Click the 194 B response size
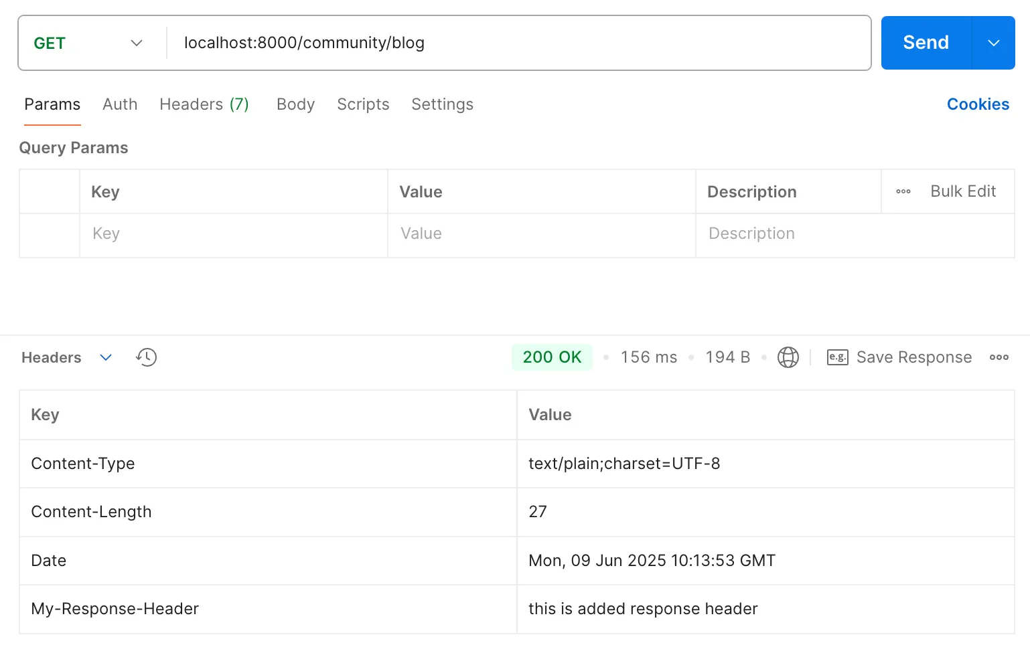This screenshot has width=1030, height=649. tap(727, 357)
